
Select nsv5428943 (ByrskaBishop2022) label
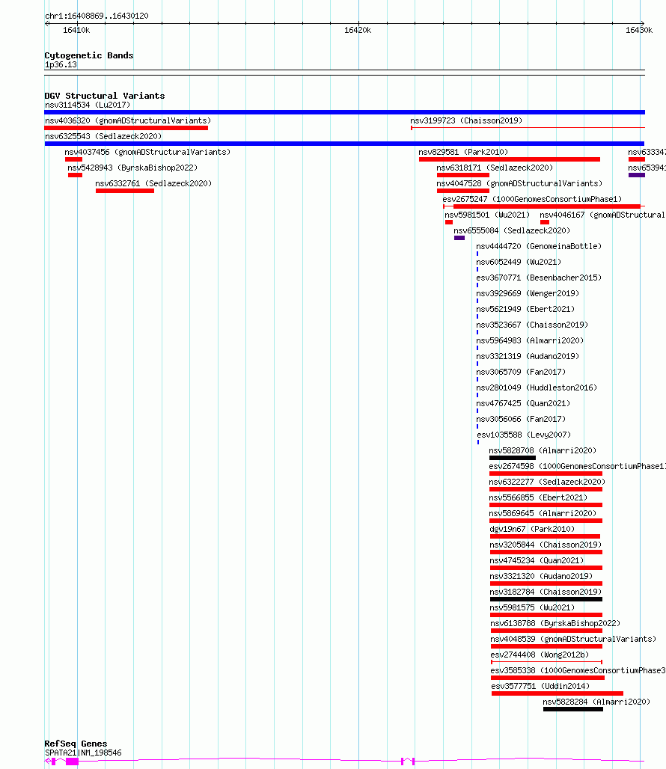tap(132, 168)
